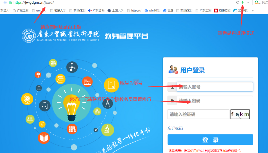
Task: Click the college logo emblem
Action: (29, 36)
